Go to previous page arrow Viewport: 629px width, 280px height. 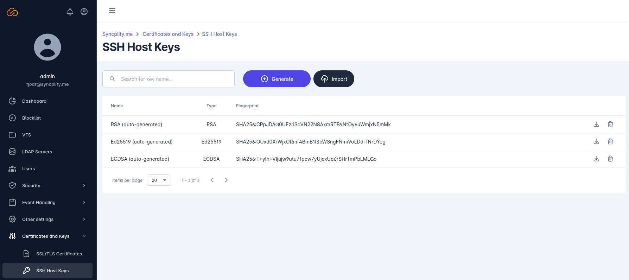212,180
